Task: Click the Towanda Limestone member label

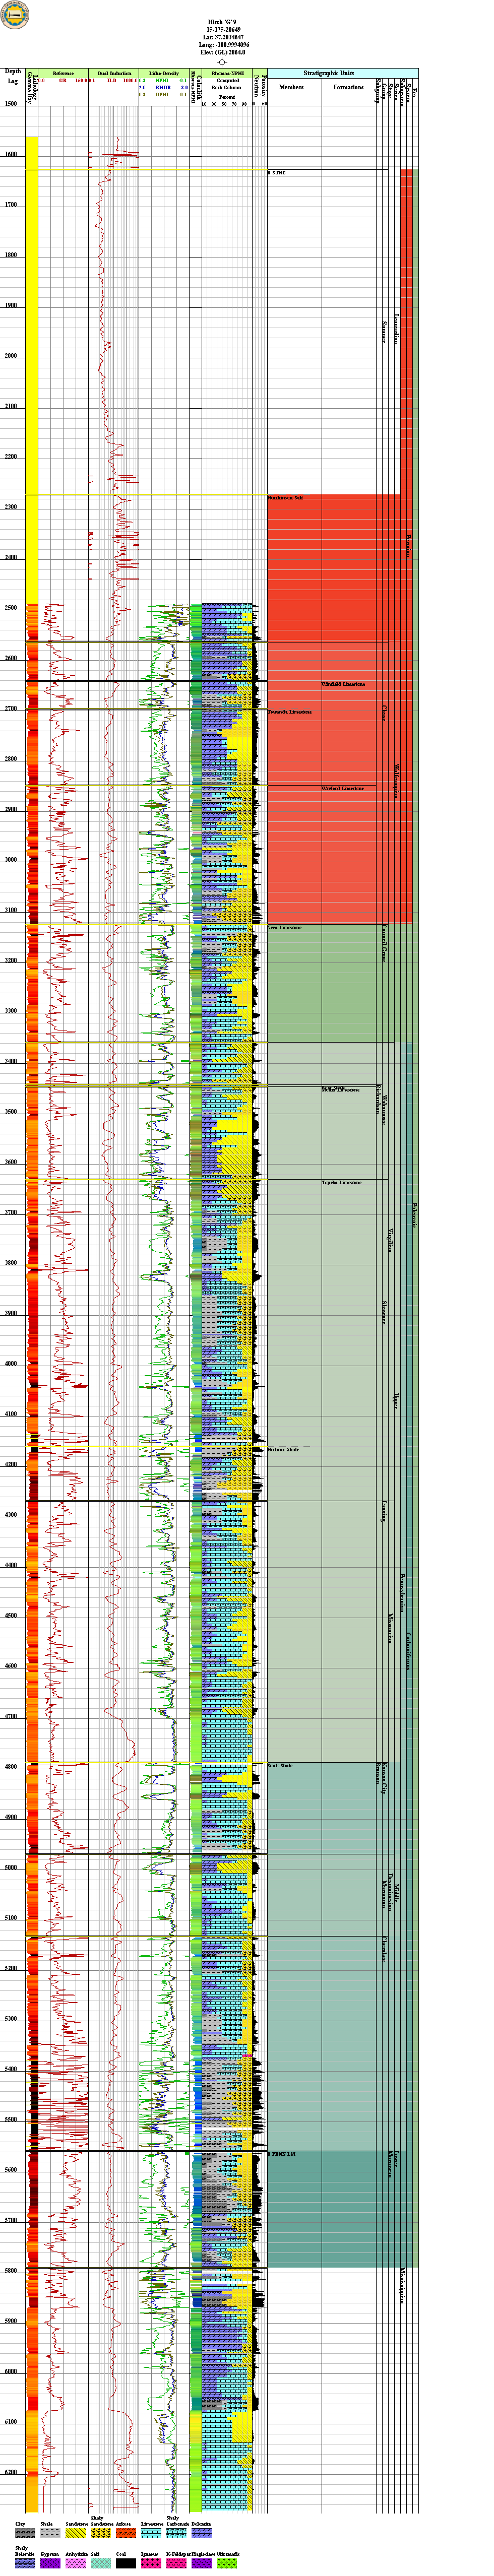Action: 289,712
